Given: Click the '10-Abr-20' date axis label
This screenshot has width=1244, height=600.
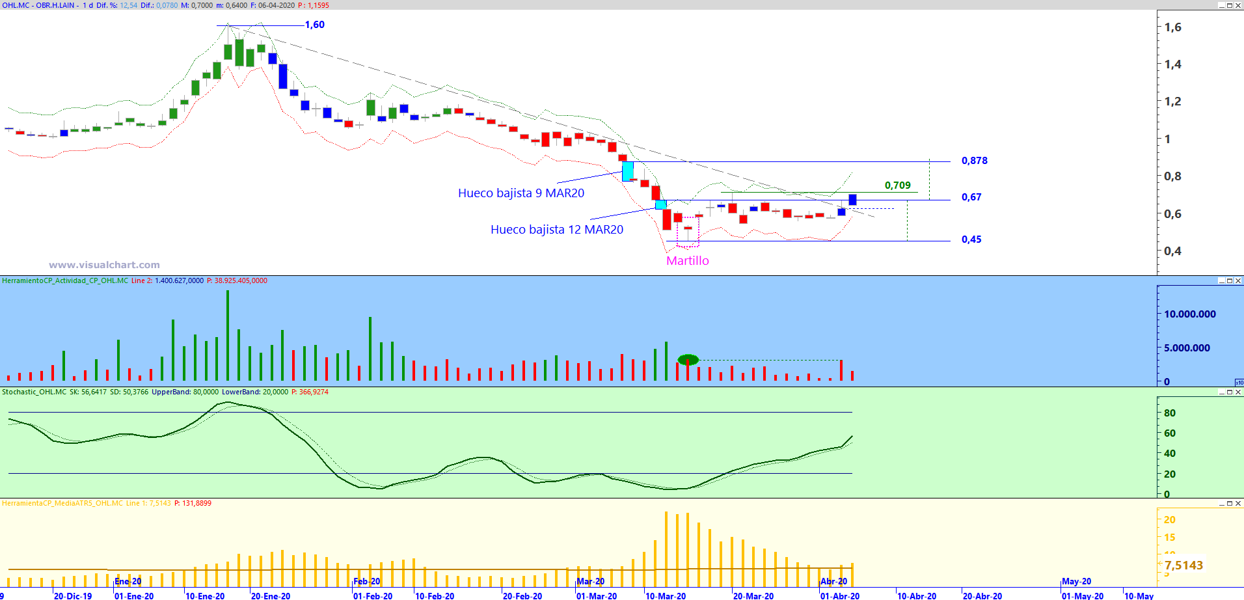Looking at the screenshot, I should (917, 595).
